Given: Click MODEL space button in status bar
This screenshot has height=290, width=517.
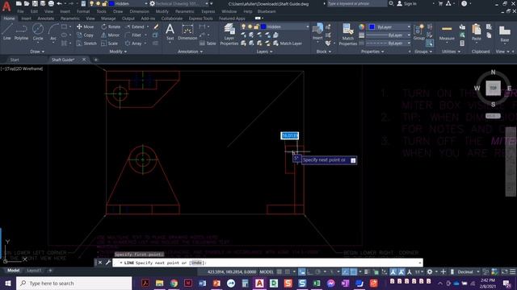Looking at the screenshot, I should click(267, 272).
